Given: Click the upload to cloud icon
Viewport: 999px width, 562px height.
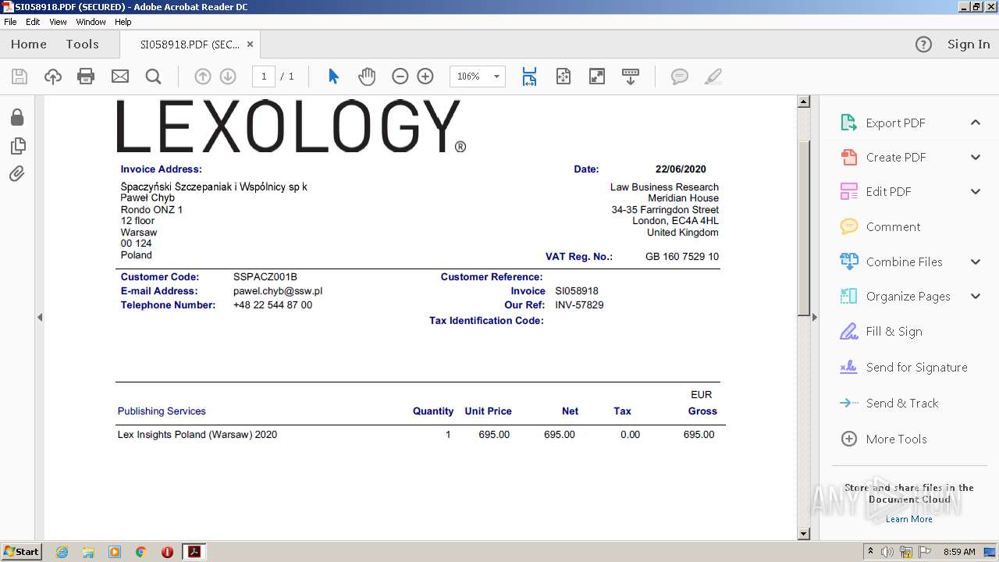Looking at the screenshot, I should click(53, 76).
